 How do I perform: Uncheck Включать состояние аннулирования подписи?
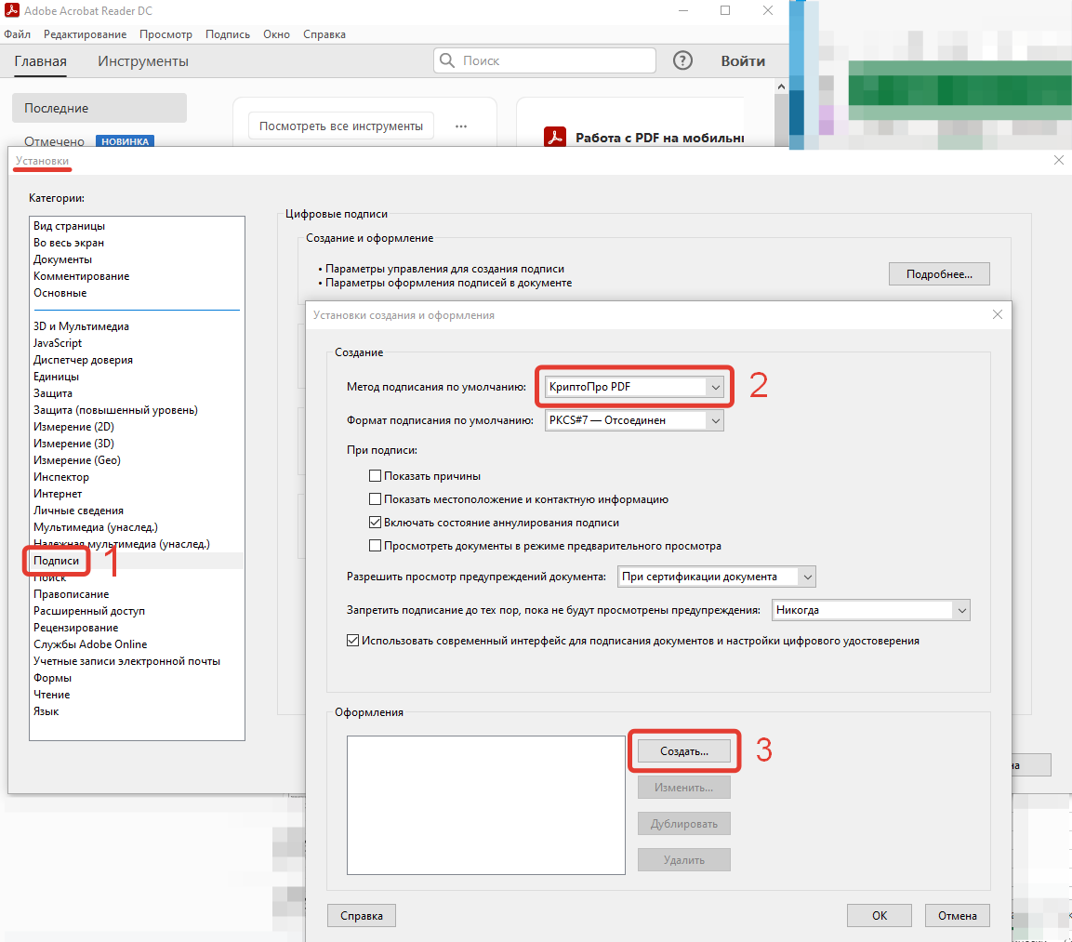375,523
